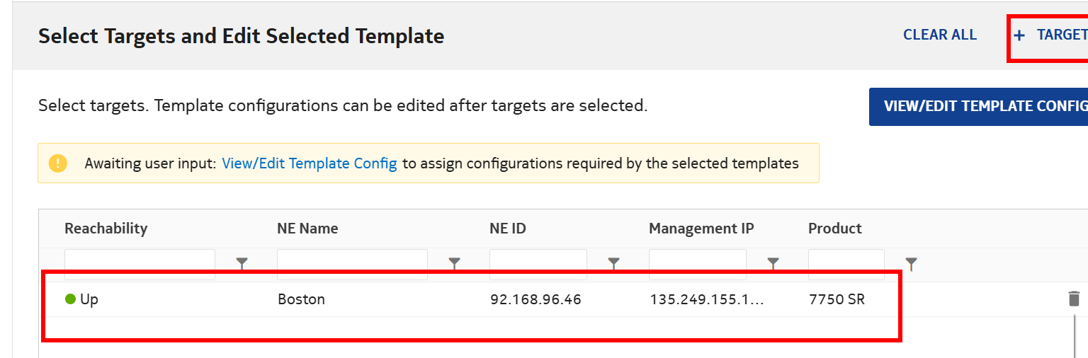Add a new target with + TARGET
The width and height of the screenshot is (1088, 358).
[x=1050, y=35]
